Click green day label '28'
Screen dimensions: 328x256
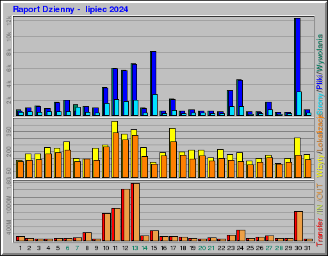pyautogui.click(x=279, y=248)
